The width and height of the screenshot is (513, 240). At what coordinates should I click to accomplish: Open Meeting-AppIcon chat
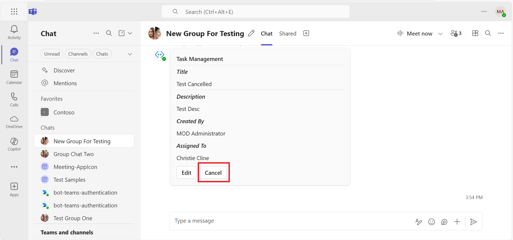pyautogui.click(x=84, y=167)
